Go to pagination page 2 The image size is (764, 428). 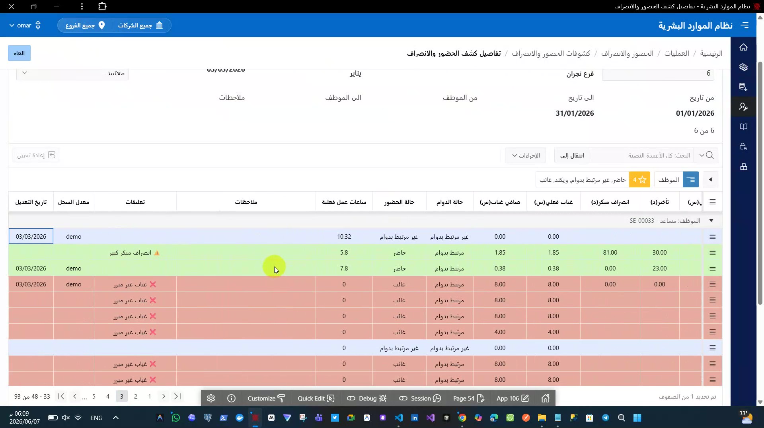pyautogui.click(x=136, y=396)
